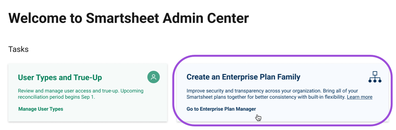This screenshot has height=130, width=396.
Task: Click the organization hierarchy icon
Action: pos(375,77)
